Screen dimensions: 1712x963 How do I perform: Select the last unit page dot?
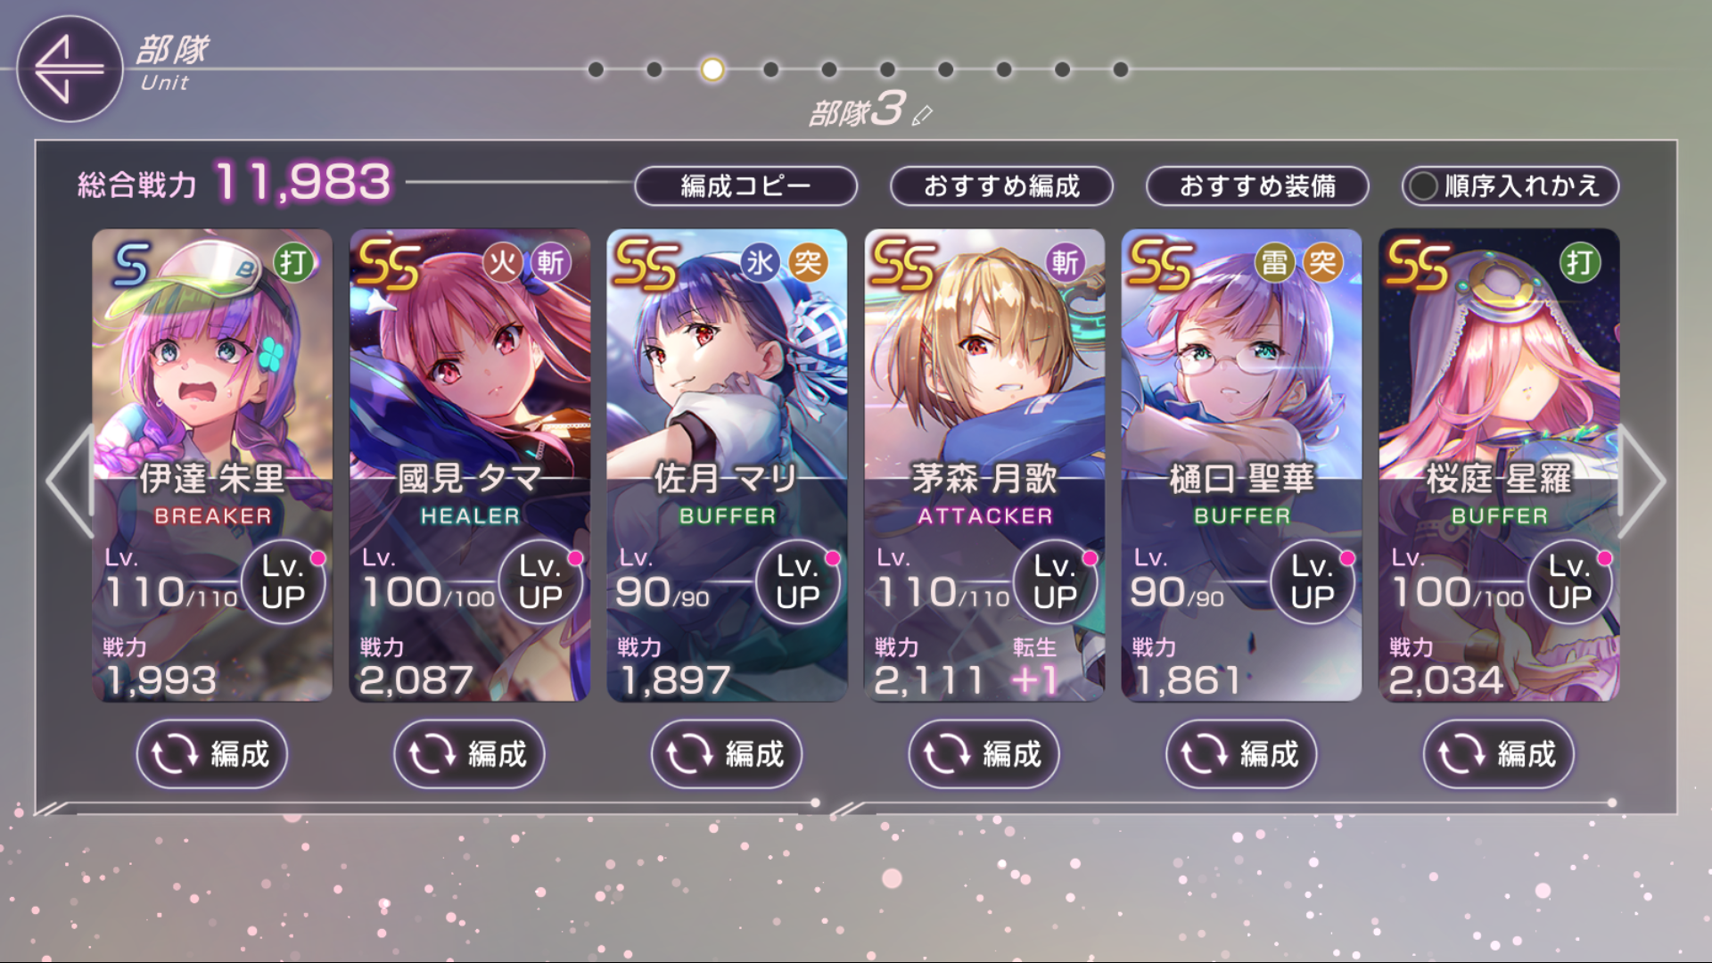1121,70
